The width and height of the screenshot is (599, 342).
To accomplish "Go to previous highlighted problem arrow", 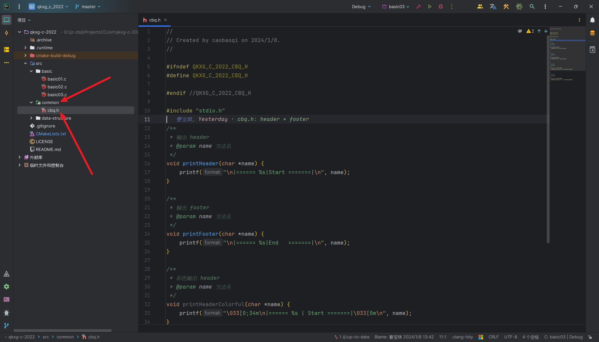I will (539, 31).
